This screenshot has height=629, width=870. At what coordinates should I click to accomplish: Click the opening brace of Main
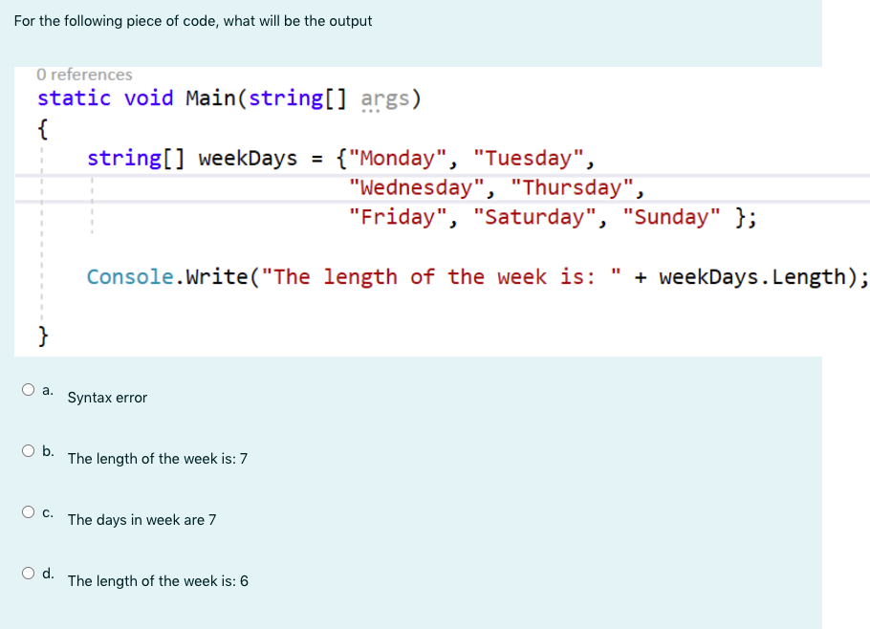click(41, 128)
